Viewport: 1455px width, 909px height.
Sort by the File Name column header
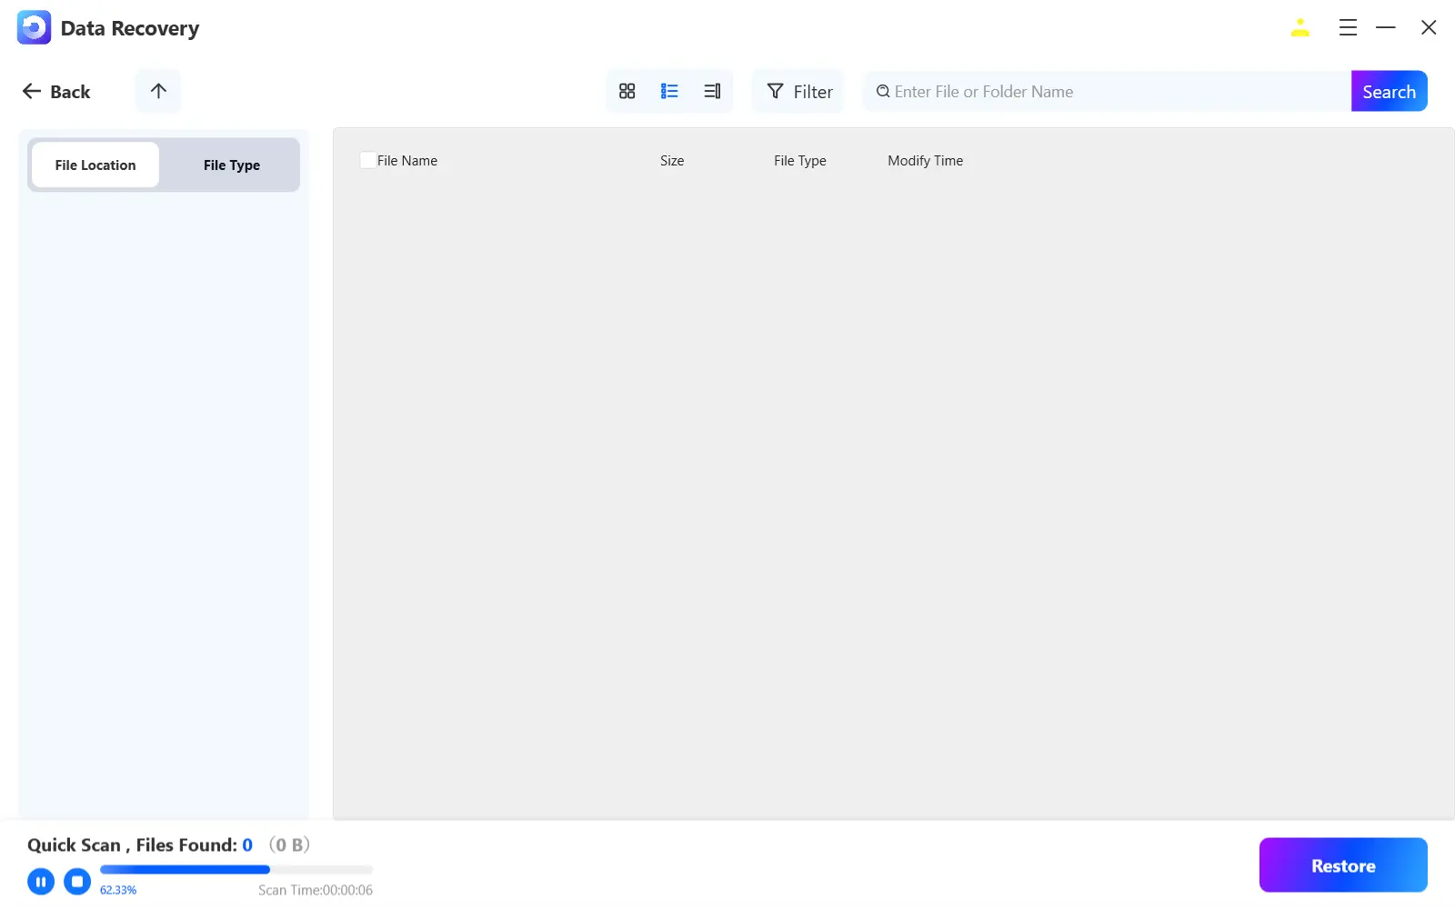click(x=407, y=161)
